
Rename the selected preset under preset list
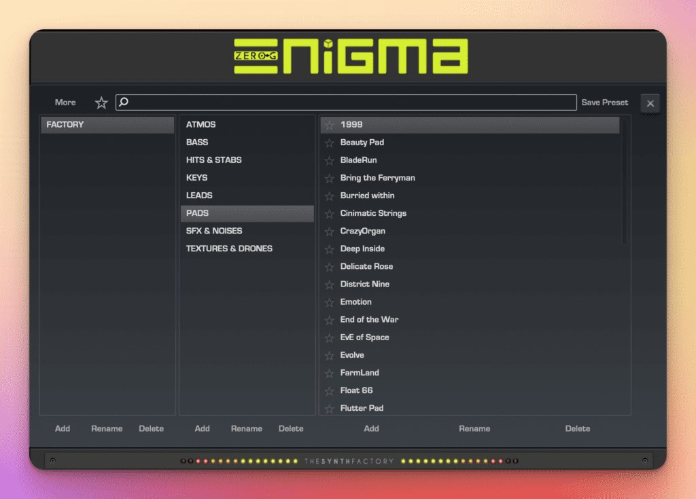[x=474, y=429]
